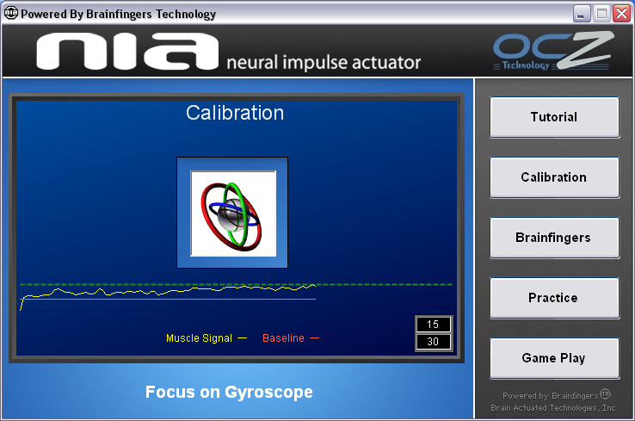635x421 pixels.
Task: Click the OCZ Technology logo
Action: point(552,51)
